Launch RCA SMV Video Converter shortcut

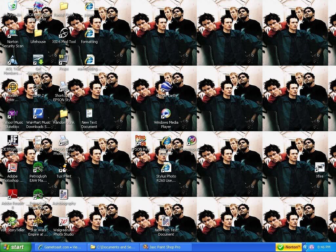click(38, 7)
